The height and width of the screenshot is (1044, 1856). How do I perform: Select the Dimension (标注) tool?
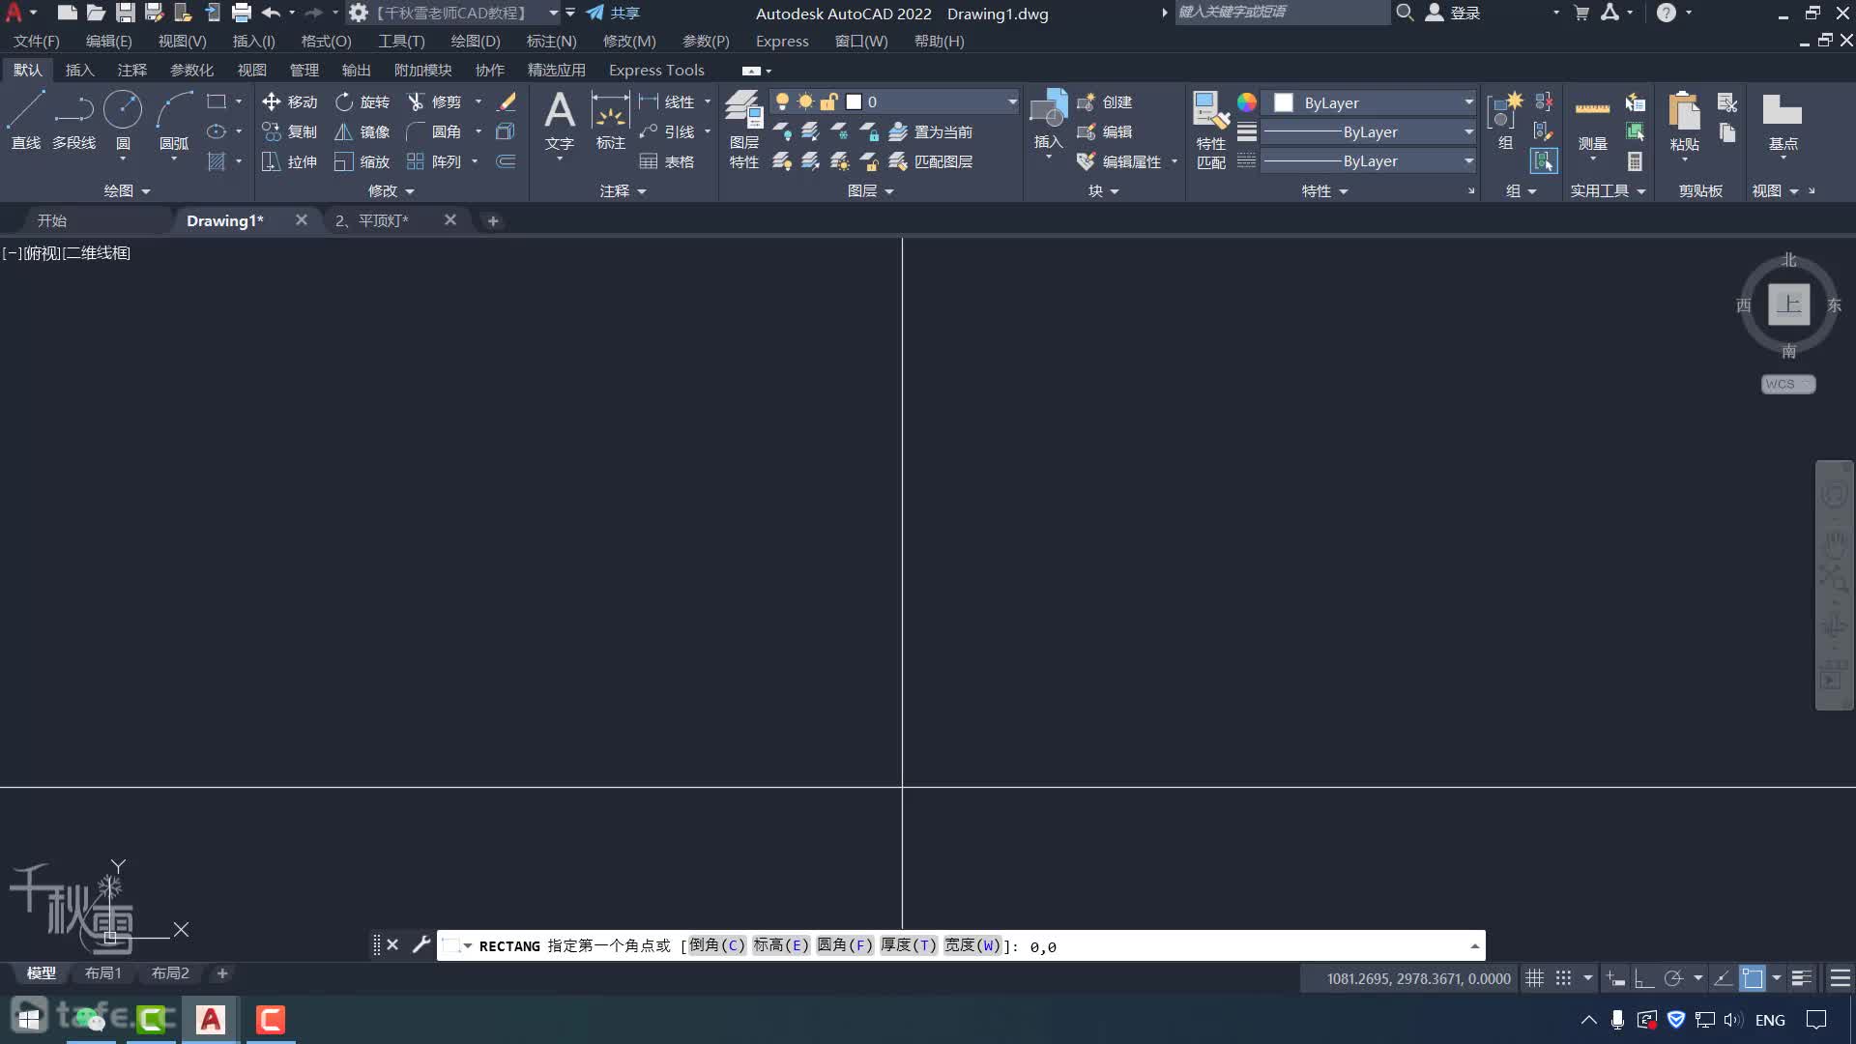coord(610,121)
